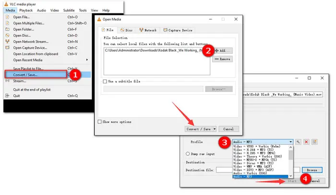Click the VLC cone in main title bar

6,4
